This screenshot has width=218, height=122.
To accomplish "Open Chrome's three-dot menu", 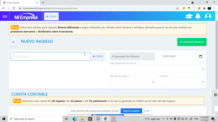I will pyautogui.click(x=215, y=8).
